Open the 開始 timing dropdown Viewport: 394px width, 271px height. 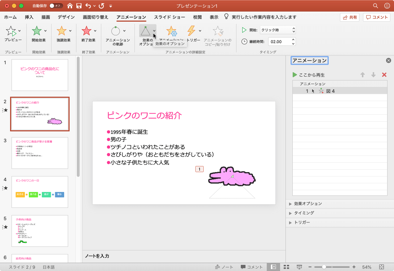point(278,30)
